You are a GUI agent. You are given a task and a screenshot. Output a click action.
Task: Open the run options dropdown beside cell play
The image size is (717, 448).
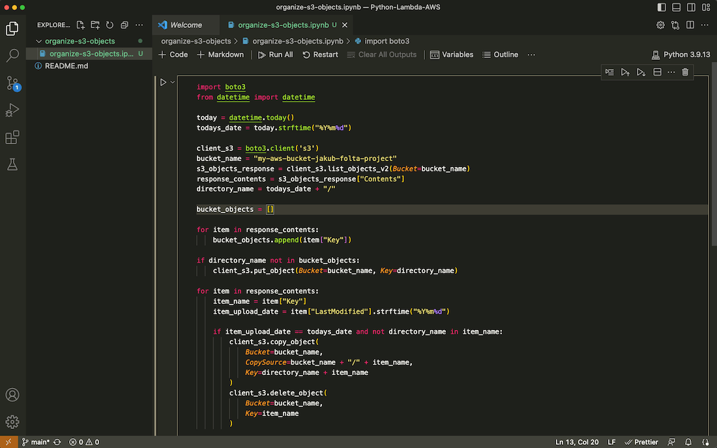point(173,82)
